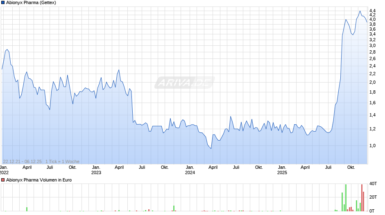Click the 0T volume axis label
This screenshot has height=215, width=385.
[372, 211]
